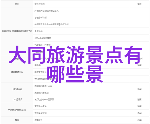Click the purple 大同旅游景点有哪些景 overlay text

tap(75, 64)
